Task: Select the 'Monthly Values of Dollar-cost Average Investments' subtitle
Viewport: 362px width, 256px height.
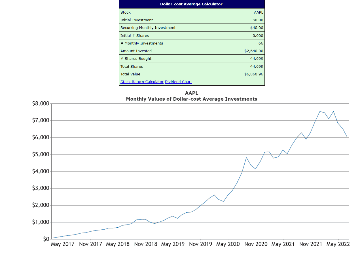Action: [191, 99]
